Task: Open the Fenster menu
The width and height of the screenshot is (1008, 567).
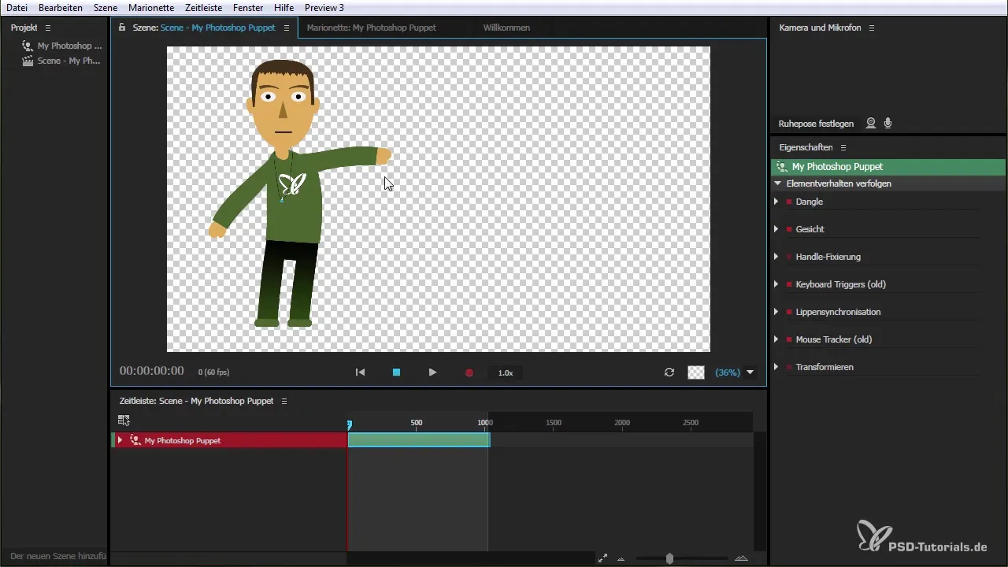Action: (247, 7)
